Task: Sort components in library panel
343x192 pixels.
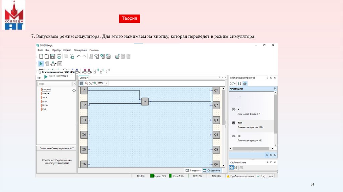Action: (239, 83)
